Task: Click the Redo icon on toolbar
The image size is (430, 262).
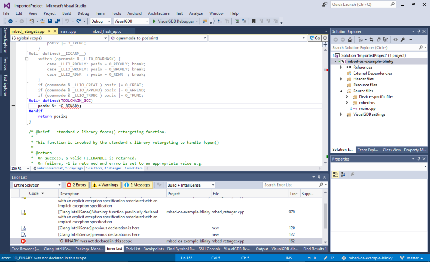Action: coord(79,21)
